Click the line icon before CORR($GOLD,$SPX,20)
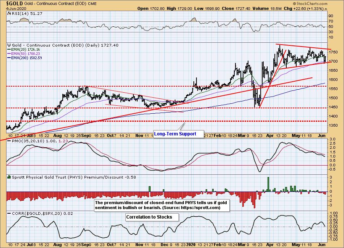Viewport: 344px width, 248px height. pos(9,213)
